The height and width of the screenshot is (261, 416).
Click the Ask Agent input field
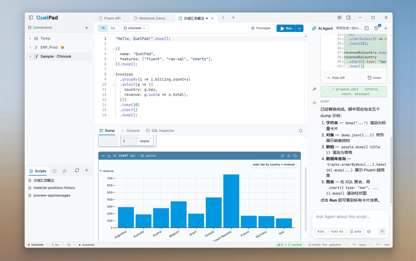pyautogui.click(x=350, y=217)
